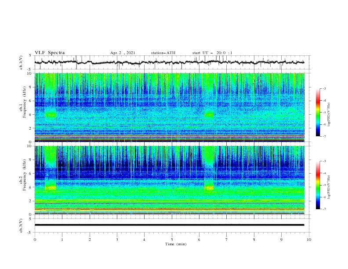Click the "VLF Spectra" plot title

pyautogui.click(x=50, y=53)
